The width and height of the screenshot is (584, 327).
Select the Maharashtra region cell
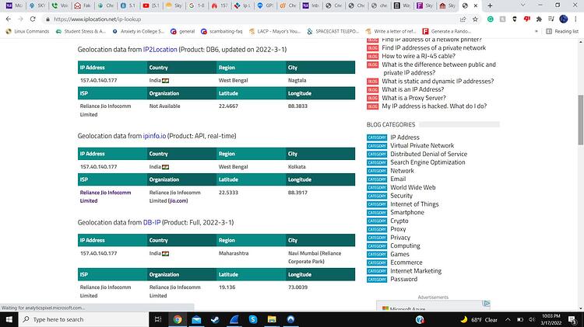(234, 253)
